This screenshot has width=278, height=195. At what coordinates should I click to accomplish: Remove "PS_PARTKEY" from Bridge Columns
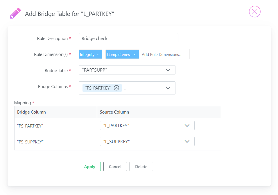coord(116,88)
